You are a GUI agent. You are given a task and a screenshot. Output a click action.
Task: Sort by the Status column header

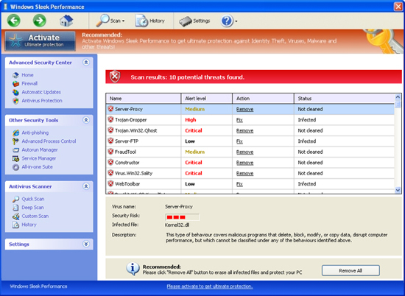tap(345, 99)
